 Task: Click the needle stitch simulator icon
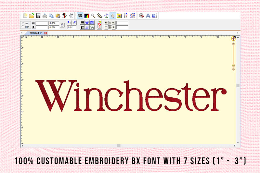tap(106, 16)
